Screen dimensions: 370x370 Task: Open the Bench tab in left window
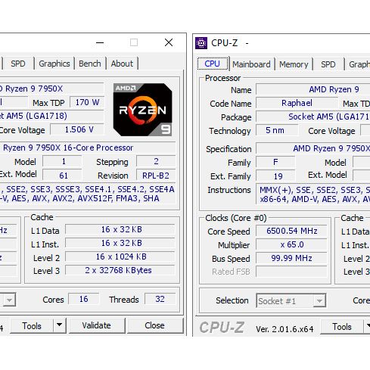tap(90, 64)
